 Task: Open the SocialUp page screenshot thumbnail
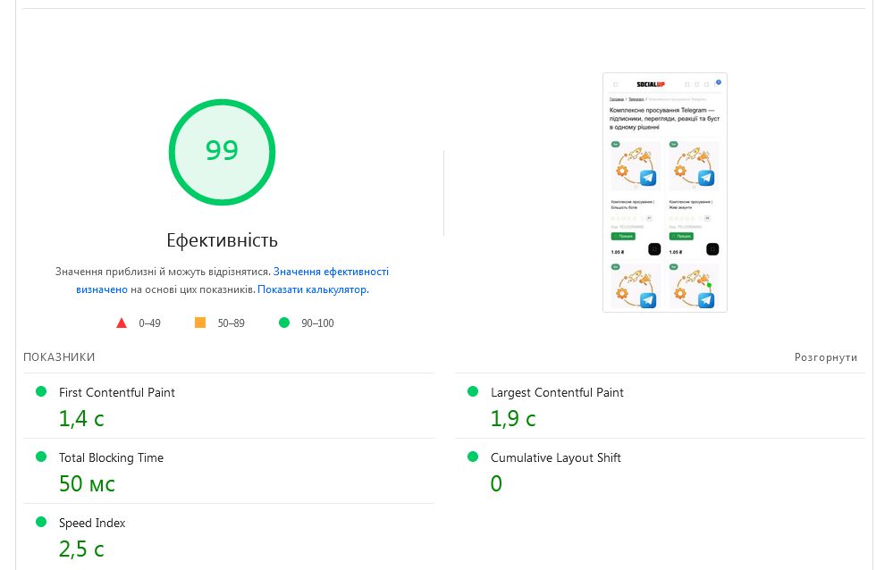[665, 192]
